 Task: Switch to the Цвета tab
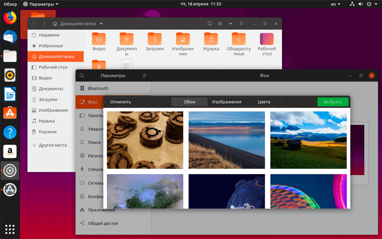(x=264, y=102)
